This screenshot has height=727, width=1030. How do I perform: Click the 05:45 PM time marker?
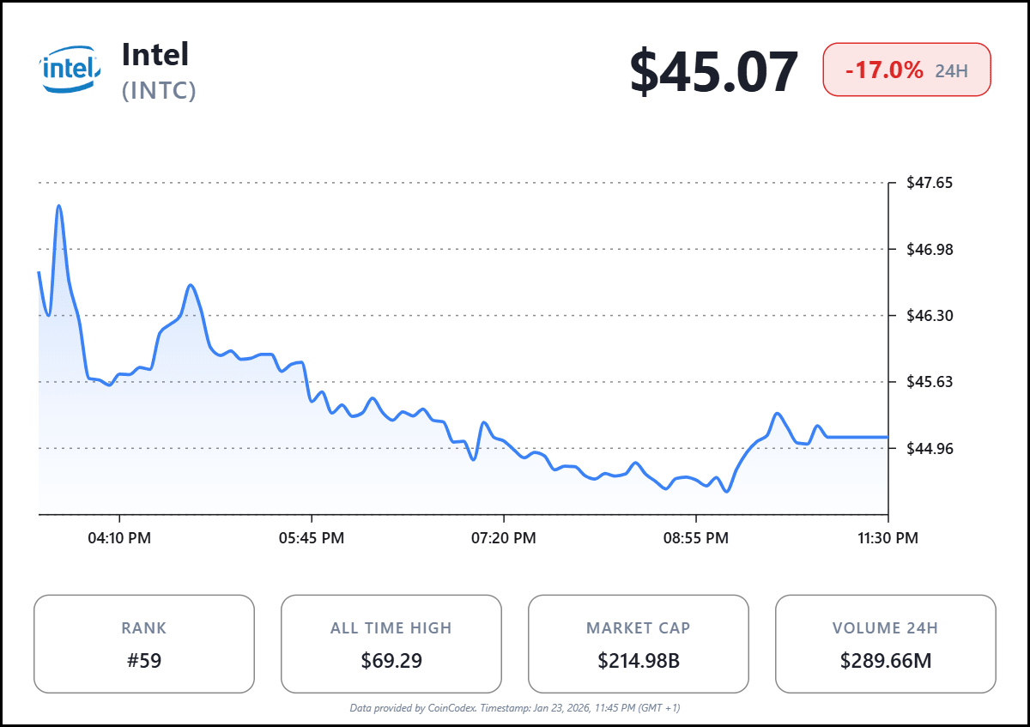311,538
